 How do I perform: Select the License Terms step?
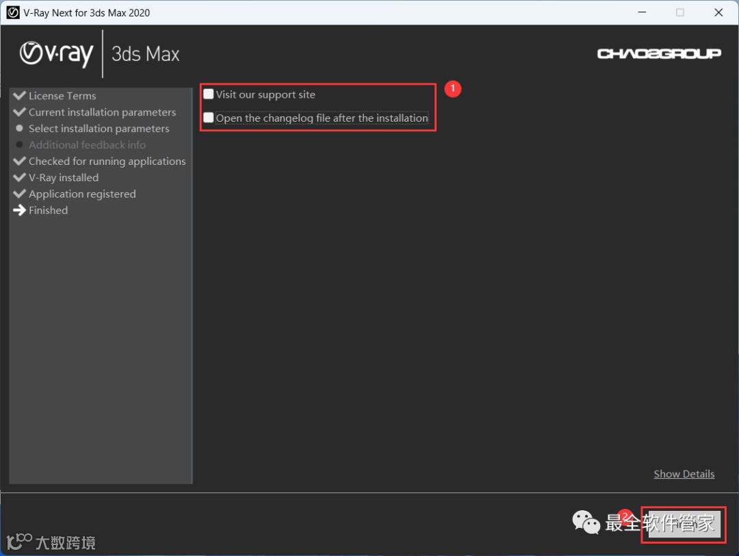62,96
